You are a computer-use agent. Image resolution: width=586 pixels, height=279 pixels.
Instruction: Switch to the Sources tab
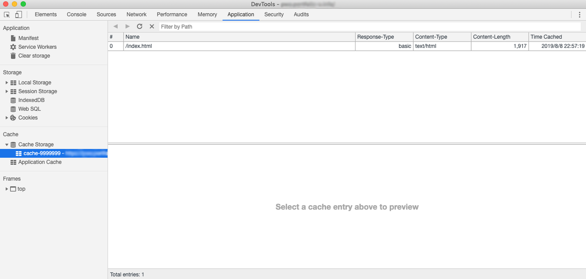pyautogui.click(x=106, y=15)
